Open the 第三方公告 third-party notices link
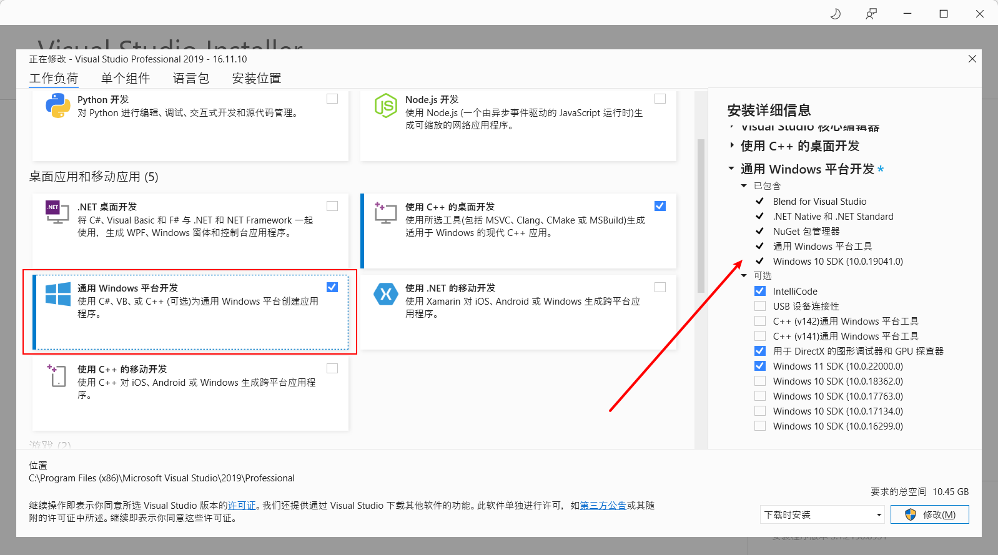The image size is (998, 555). 603,506
